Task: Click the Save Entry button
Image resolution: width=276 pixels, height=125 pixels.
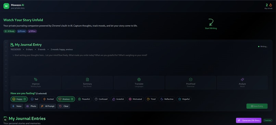Action: click(x=257, y=106)
